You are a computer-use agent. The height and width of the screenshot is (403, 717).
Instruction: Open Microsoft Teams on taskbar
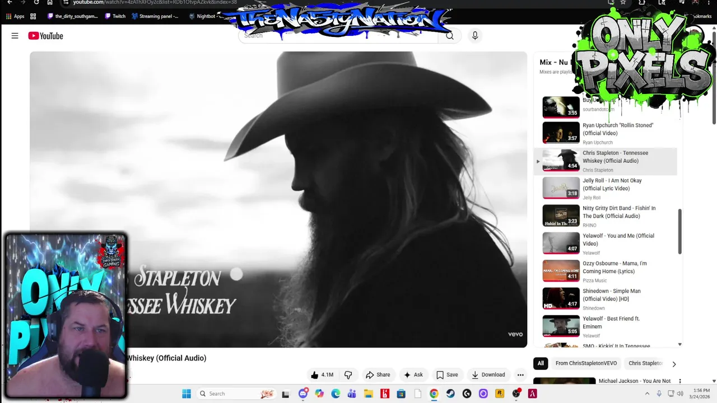352,393
